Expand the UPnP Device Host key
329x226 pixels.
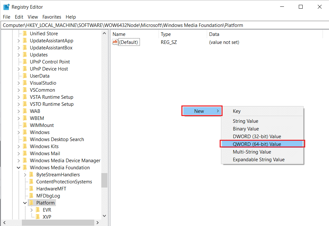tap(18, 69)
